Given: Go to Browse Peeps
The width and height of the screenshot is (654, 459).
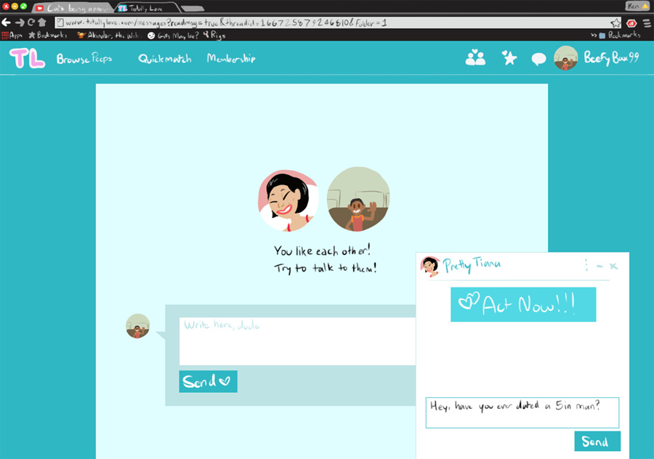Looking at the screenshot, I should pos(84,59).
